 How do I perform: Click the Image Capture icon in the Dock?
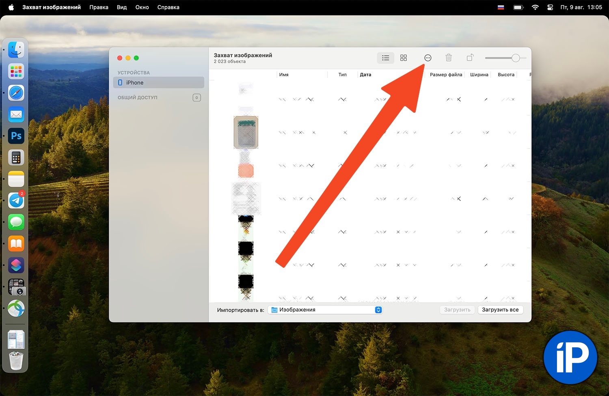click(x=16, y=287)
